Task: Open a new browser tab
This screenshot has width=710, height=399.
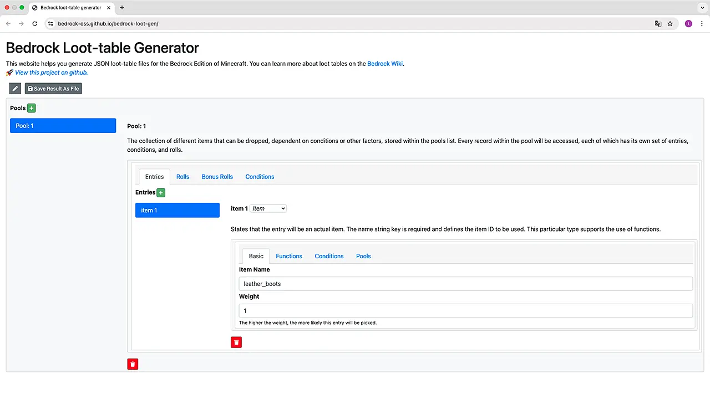Action: [x=122, y=8]
